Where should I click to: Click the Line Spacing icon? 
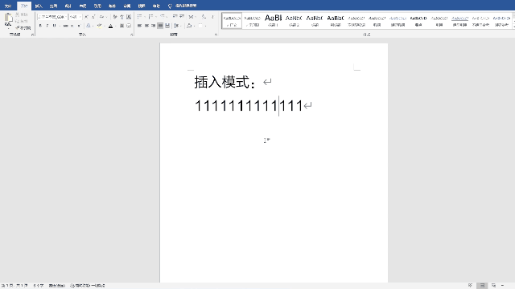click(x=177, y=26)
